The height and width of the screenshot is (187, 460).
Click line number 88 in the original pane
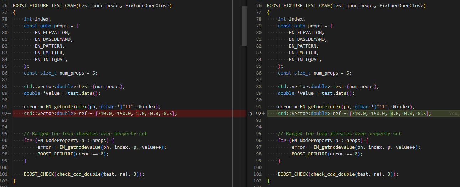point(5,87)
